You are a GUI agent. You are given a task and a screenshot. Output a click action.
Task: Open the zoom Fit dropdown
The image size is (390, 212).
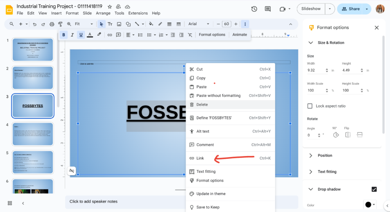click(84, 24)
